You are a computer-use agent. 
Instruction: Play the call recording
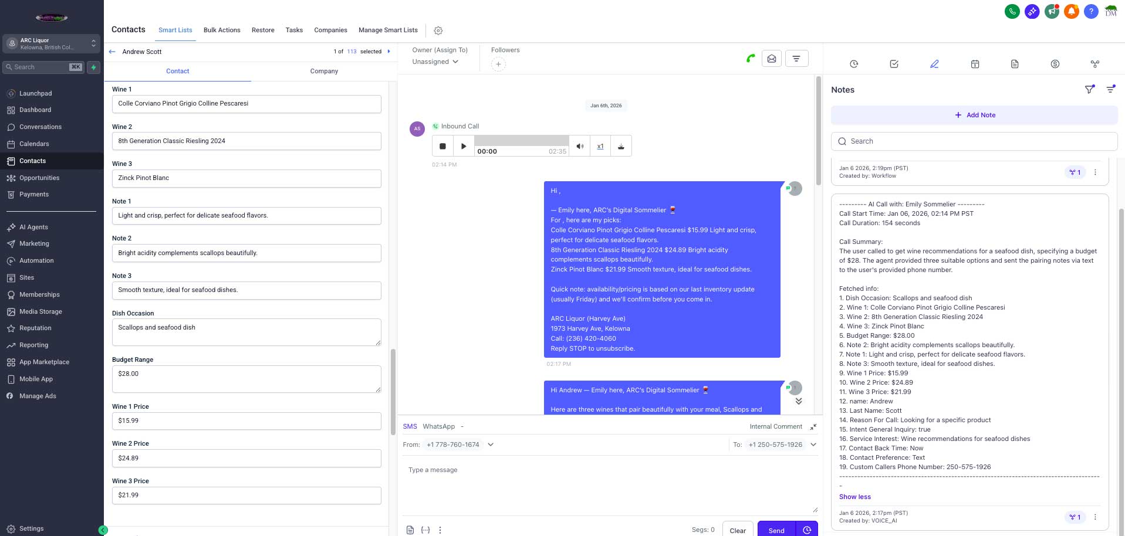tap(463, 145)
